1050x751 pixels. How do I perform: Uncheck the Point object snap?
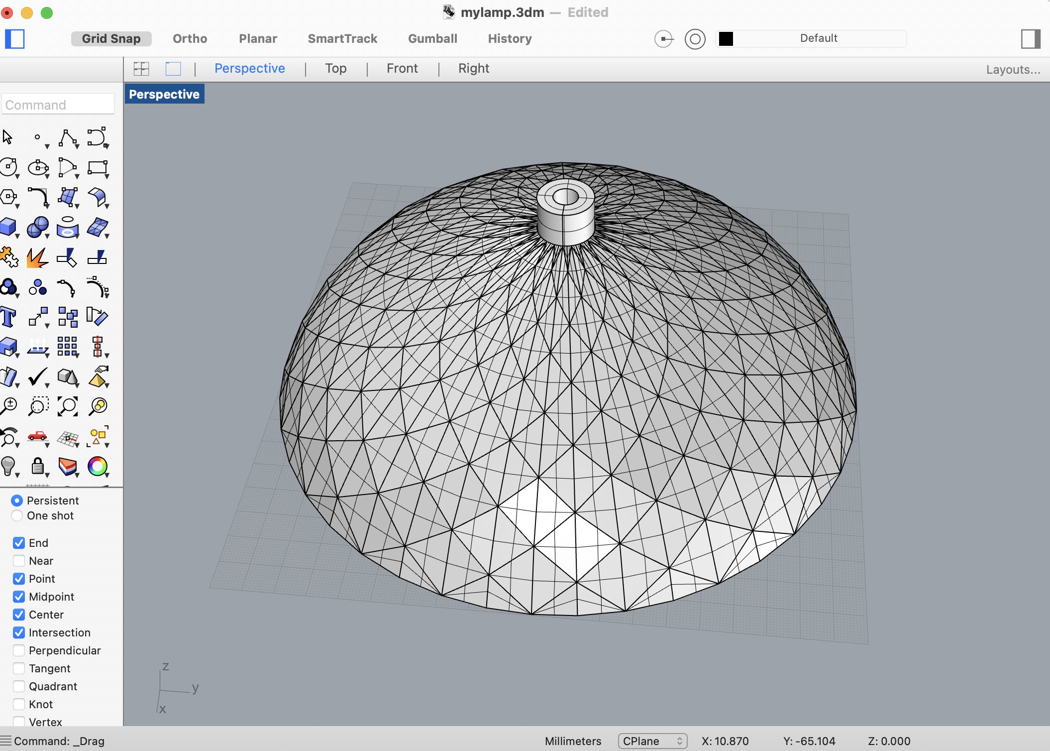point(19,579)
